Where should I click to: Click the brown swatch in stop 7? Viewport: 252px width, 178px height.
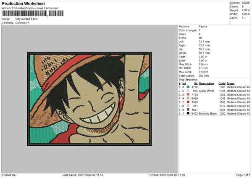[x=188, y=110]
